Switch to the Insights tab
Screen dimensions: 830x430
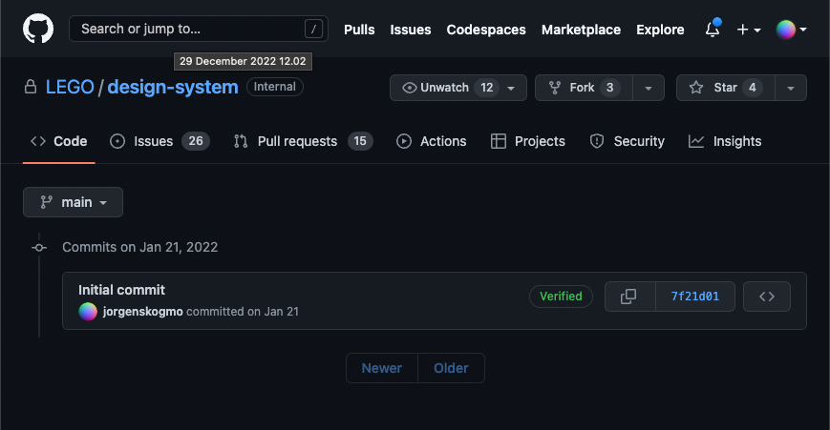(725, 141)
